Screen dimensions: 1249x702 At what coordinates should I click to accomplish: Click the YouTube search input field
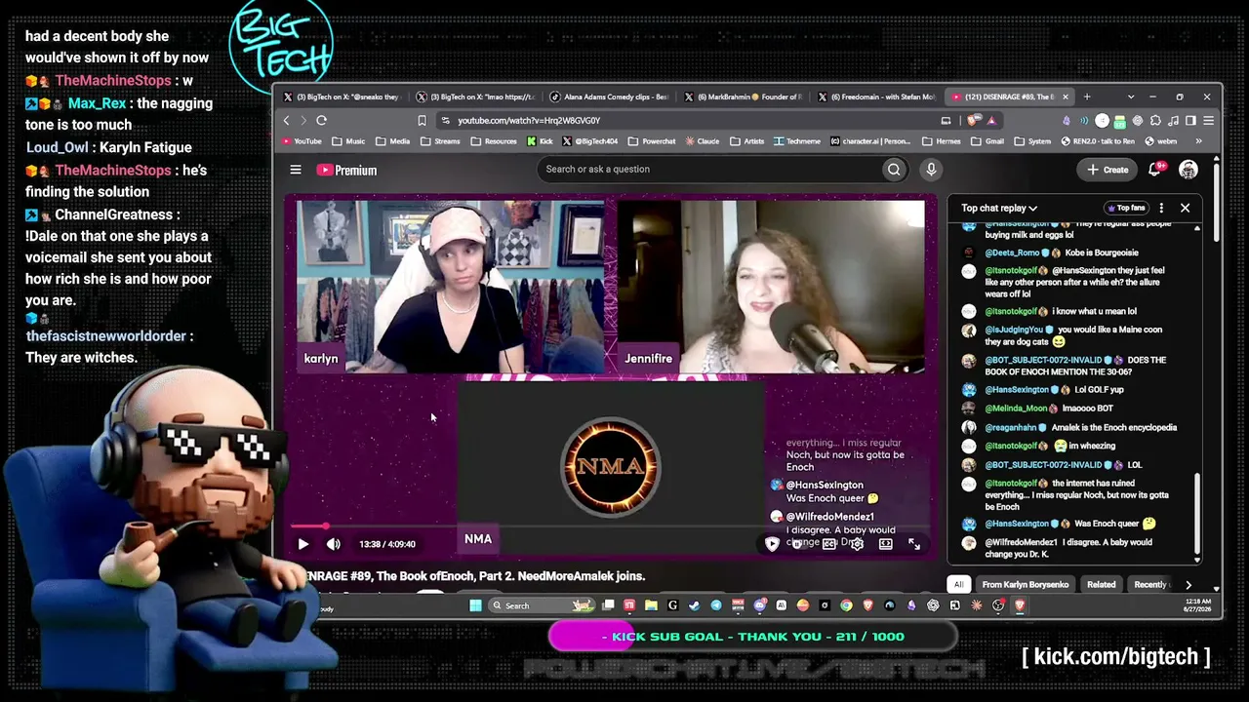click(x=710, y=170)
